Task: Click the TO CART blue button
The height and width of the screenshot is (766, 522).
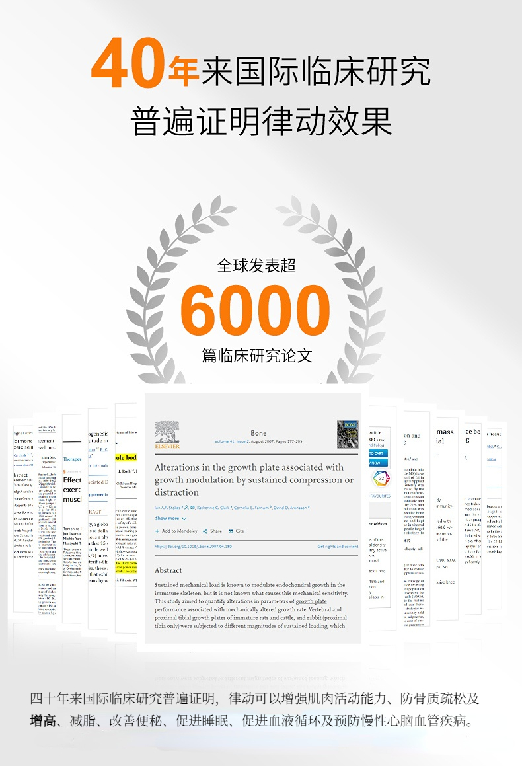Action: tap(379, 453)
